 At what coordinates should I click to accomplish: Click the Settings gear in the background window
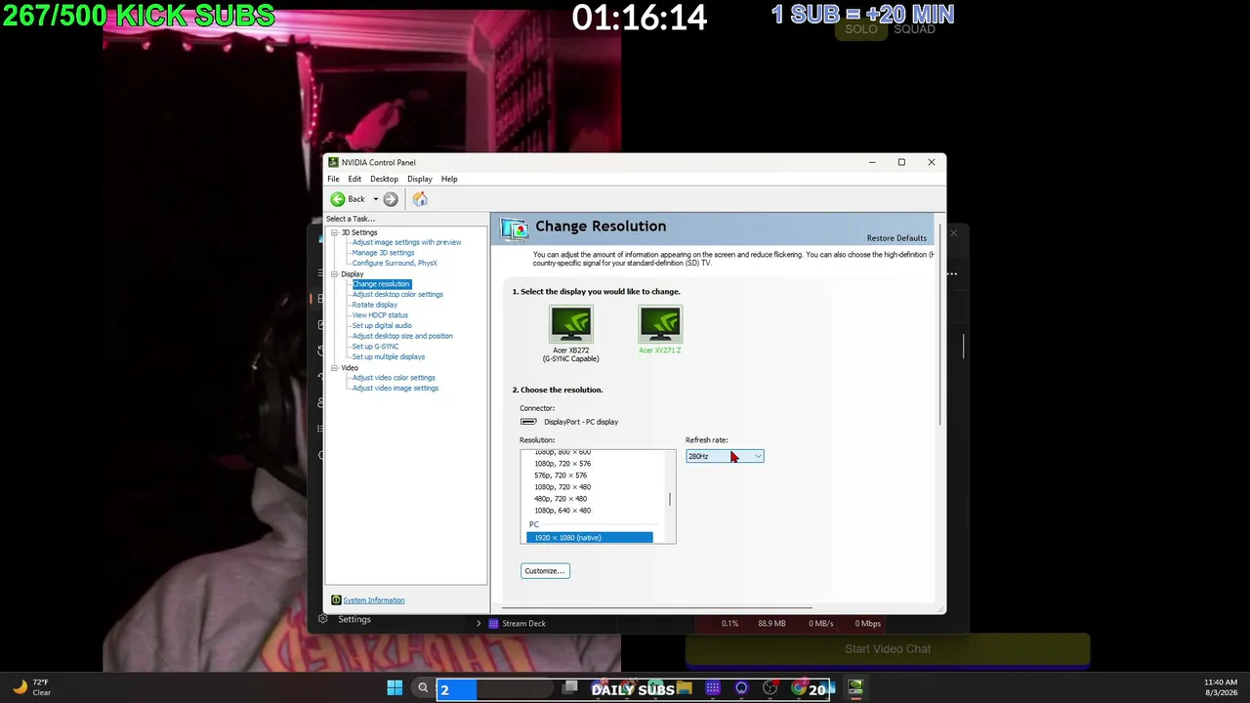pyautogui.click(x=323, y=619)
